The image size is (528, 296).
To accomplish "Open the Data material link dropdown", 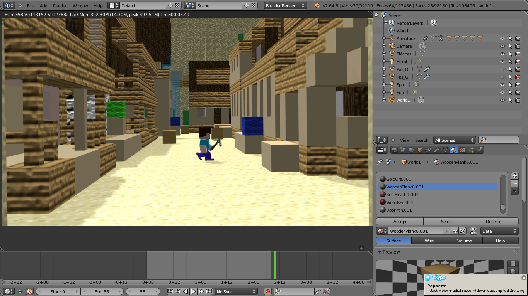I will coord(499,231).
